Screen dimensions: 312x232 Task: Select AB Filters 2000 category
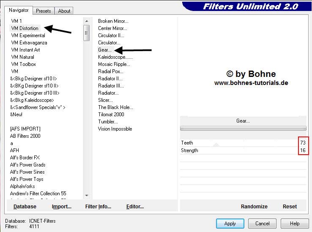[25, 136]
